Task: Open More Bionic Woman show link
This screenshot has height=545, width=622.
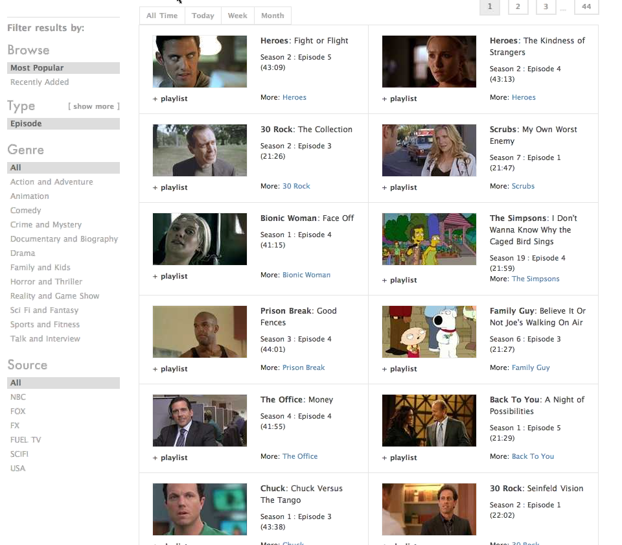Action: (x=306, y=275)
